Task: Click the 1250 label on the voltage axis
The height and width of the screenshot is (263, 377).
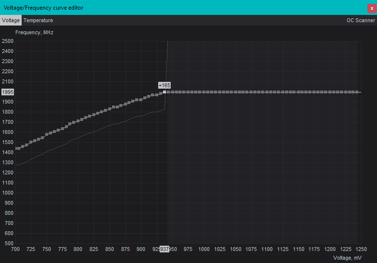Action: point(361,249)
